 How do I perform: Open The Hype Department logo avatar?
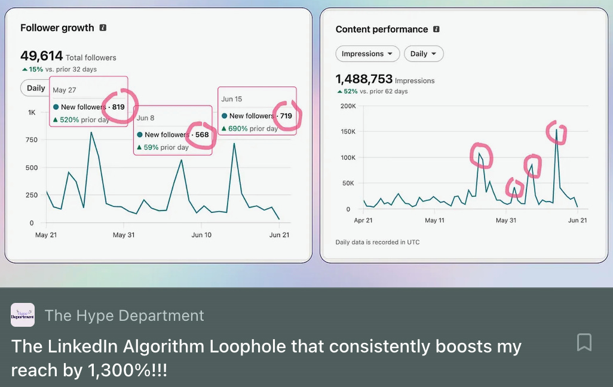[23, 315]
